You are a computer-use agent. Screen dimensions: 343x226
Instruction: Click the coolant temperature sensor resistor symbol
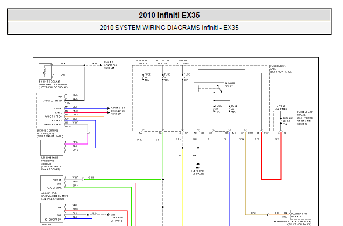(45, 71)
